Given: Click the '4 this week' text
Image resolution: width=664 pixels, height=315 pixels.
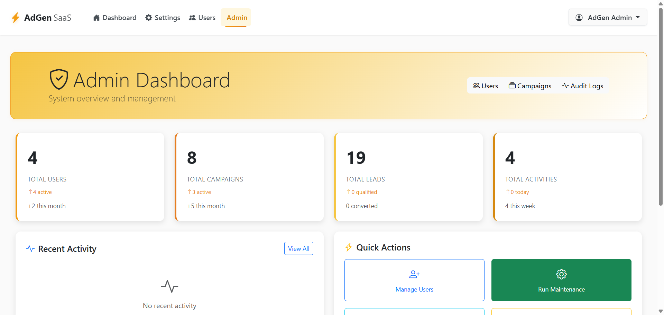Looking at the screenshot, I should click(520, 206).
